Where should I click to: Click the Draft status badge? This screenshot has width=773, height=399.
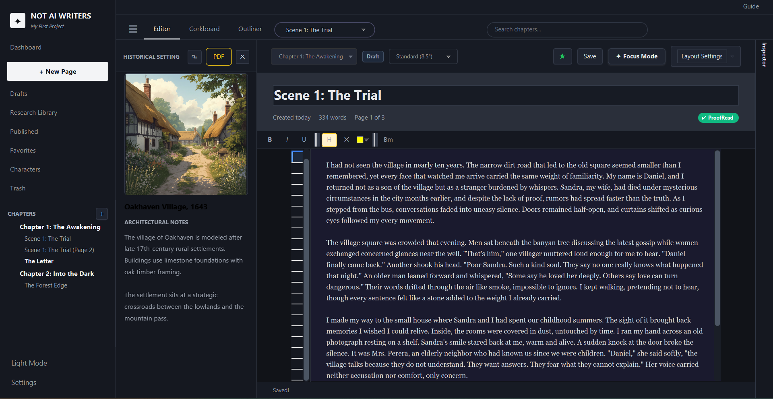pos(373,57)
